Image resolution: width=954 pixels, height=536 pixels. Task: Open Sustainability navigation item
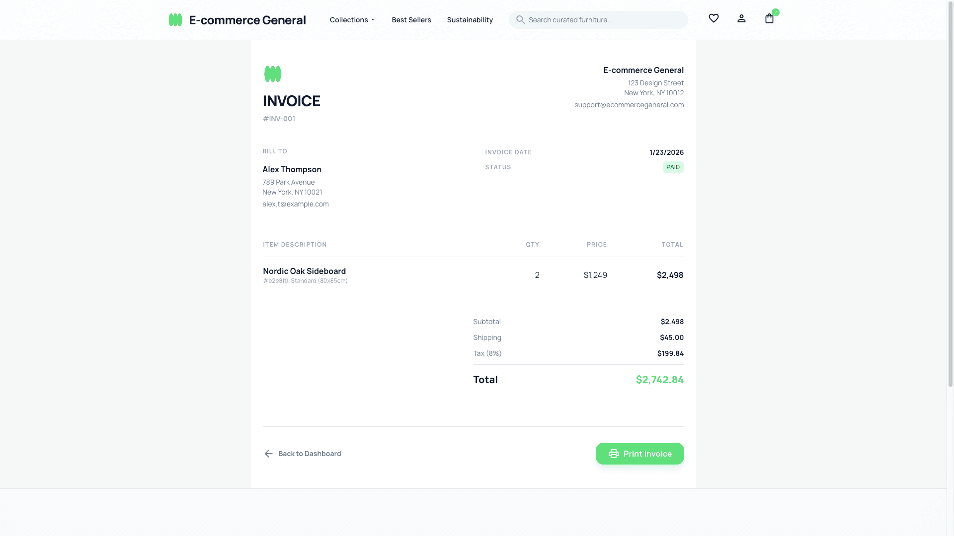point(470,20)
